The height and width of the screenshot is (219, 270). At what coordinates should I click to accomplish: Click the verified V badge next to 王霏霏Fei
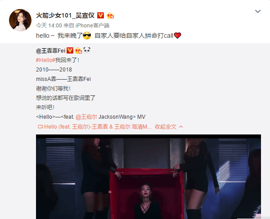70,50
